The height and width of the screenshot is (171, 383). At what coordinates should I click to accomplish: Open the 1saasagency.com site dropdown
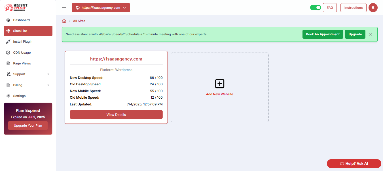tap(101, 8)
